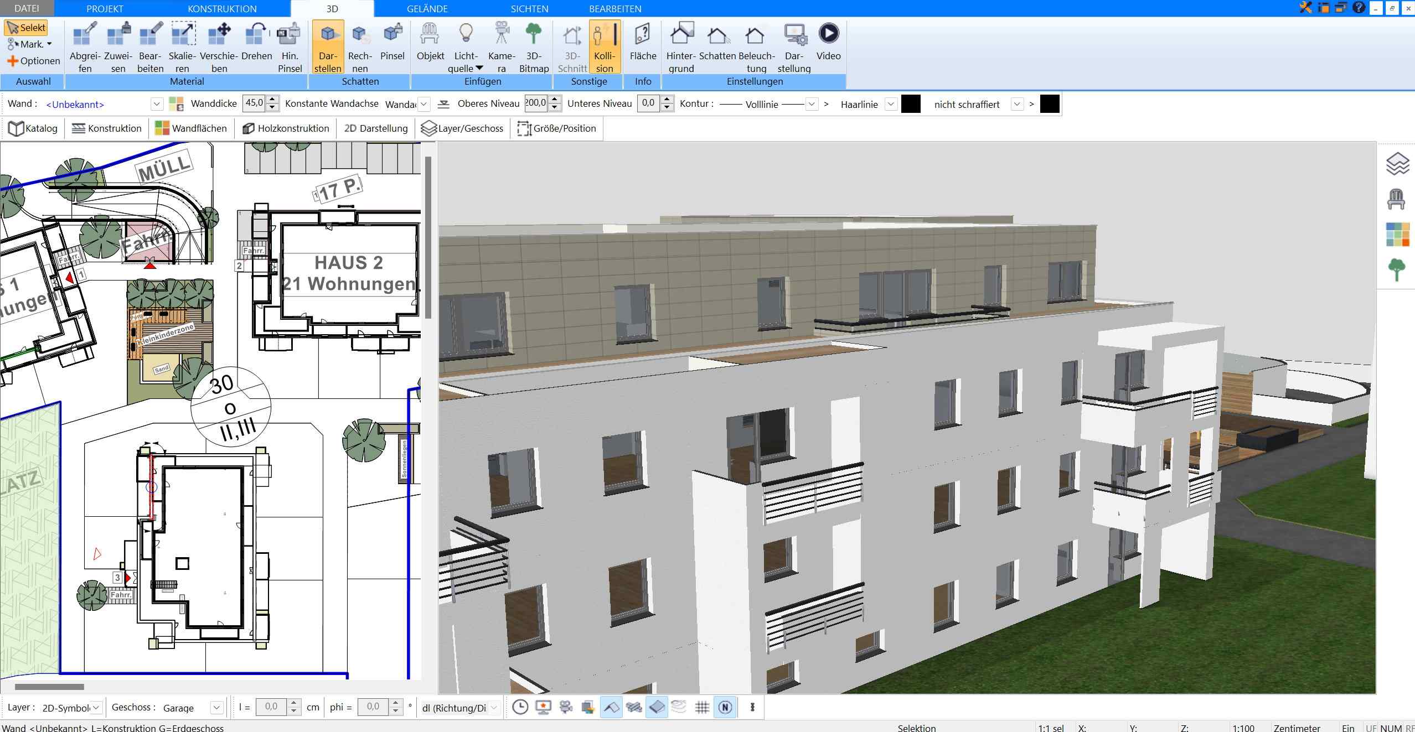Click the Hin. Pinsel tool
Viewport: 1415px width, 732px height.
[290, 48]
